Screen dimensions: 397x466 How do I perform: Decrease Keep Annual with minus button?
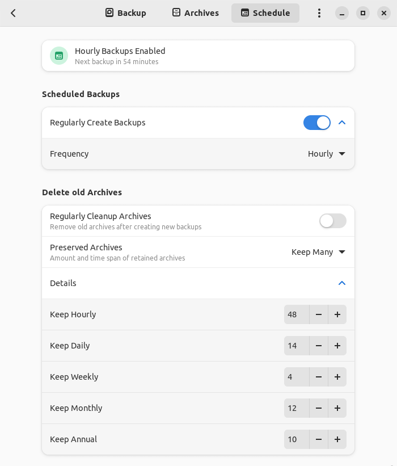[319, 439]
